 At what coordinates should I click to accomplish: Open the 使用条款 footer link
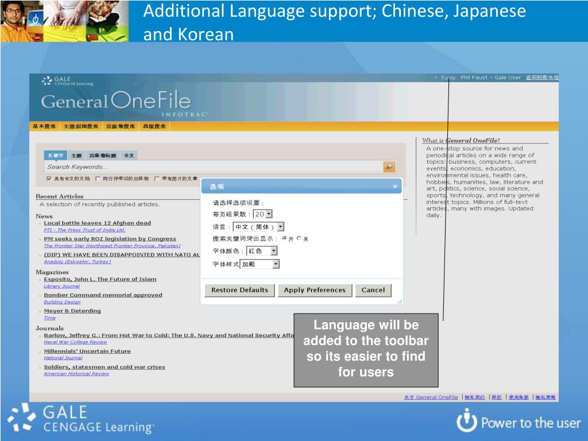(519, 397)
